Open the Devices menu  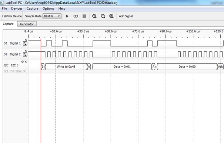click(x=17, y=8)
